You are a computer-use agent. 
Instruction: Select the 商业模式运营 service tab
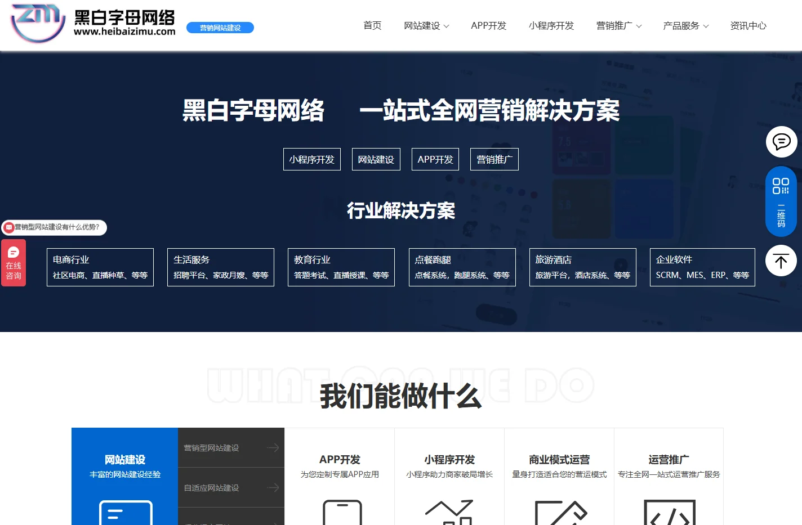(559, 477)
